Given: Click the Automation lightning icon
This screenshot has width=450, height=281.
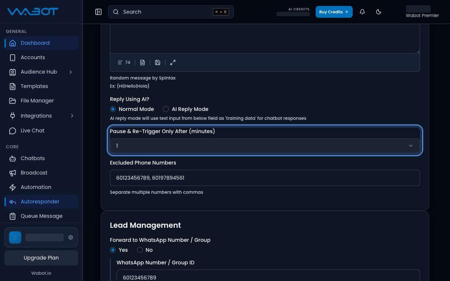Looking at the screenshot, I should (13, 187).
